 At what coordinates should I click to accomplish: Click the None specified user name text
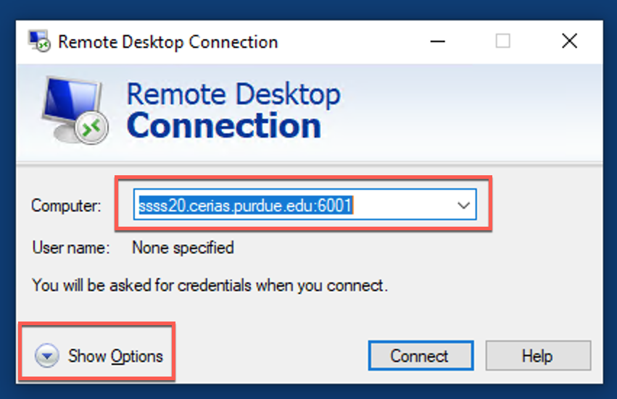(x=183, y=248)
